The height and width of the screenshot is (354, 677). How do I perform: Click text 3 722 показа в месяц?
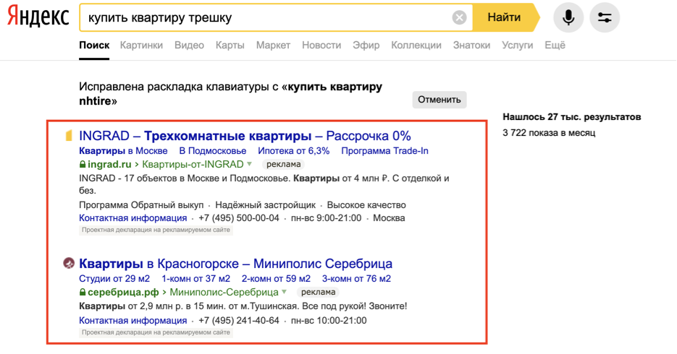coord(549,133)
